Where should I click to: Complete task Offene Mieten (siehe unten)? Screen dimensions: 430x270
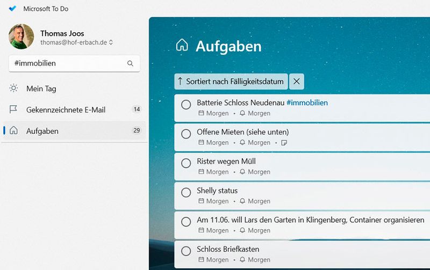[x=186, y=134]
